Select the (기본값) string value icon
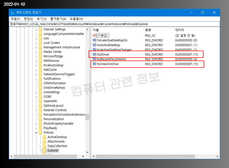The image size is (229, 168). pyautogui.click(x=94, y=35)
